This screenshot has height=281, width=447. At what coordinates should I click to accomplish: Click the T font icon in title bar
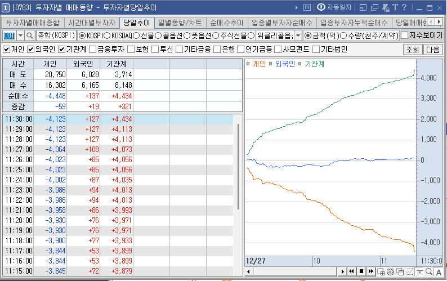coord(395,7)
